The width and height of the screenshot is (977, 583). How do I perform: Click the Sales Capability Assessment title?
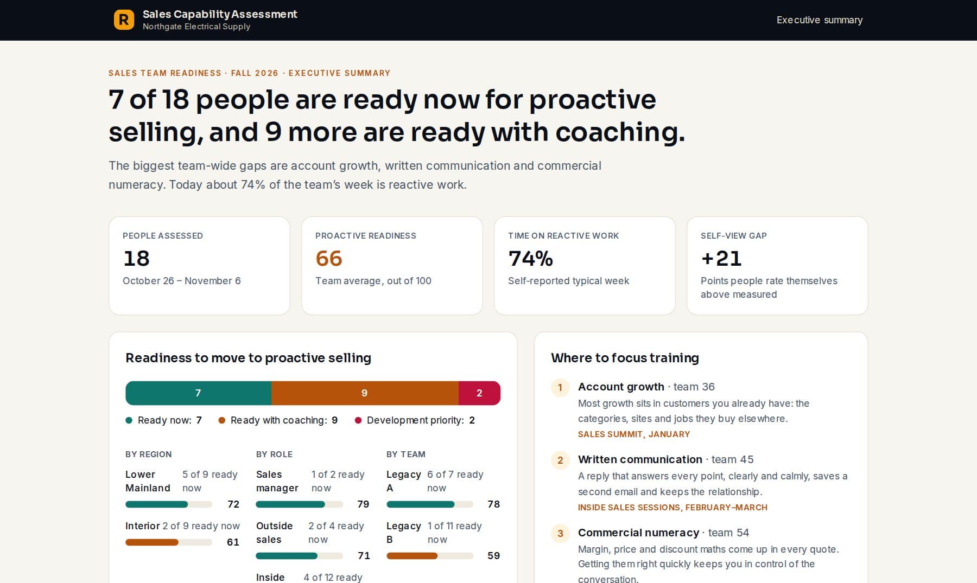[x=220, y=14]
